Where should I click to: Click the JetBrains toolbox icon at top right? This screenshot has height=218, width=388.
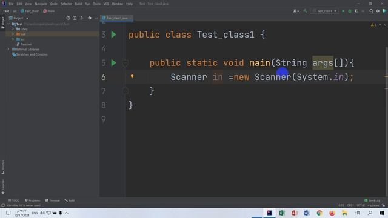384,11
